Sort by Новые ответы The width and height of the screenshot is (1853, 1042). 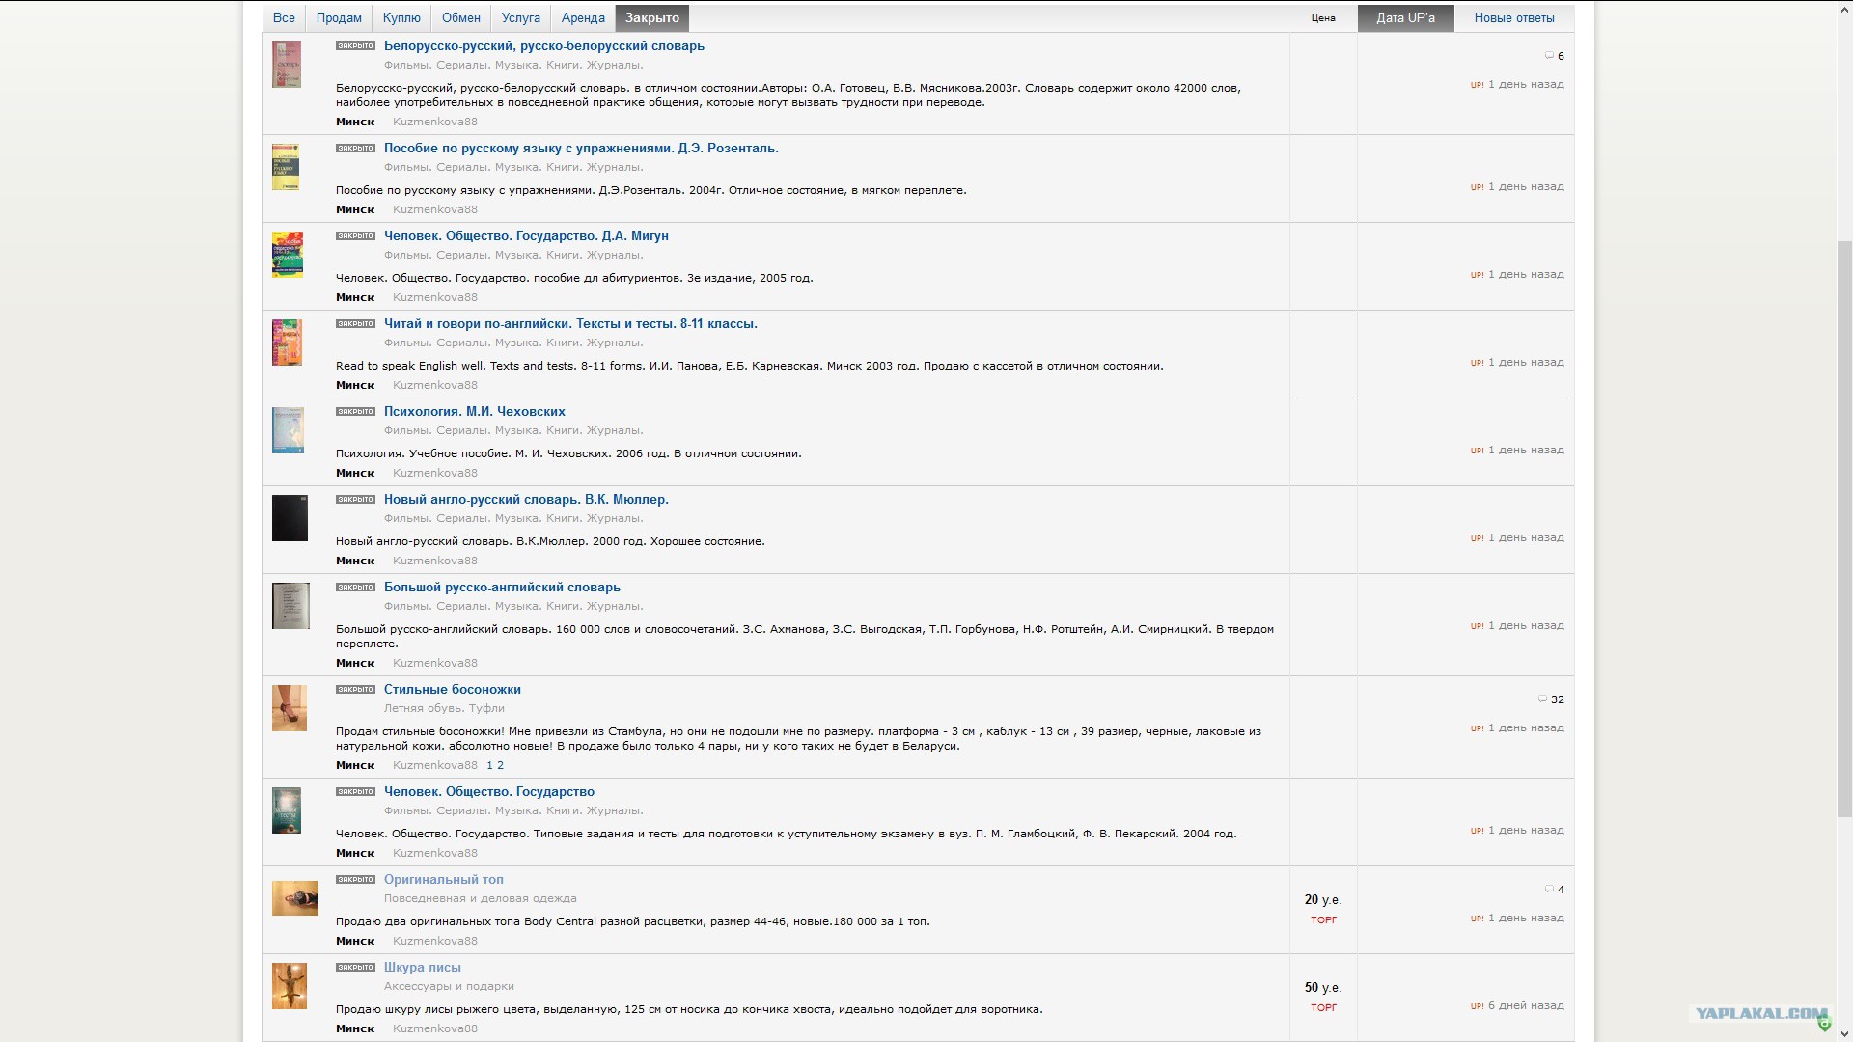click(1513, 18)
